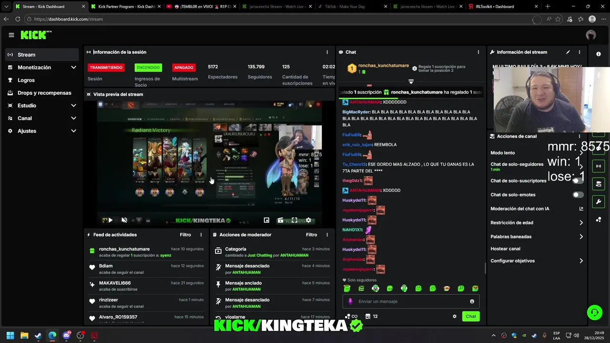Image resolution: width=610 pixels, height=343 pixels.
Task: Click Filtro in Feed de actividades
Action: (x=185, y=235)
